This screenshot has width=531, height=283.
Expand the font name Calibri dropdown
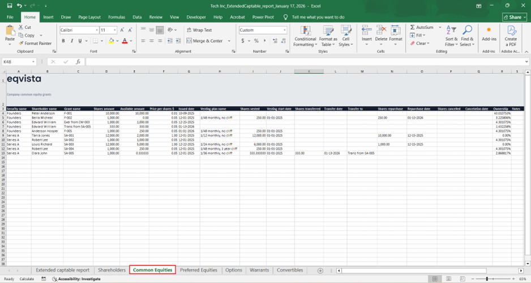coord(97,30)
